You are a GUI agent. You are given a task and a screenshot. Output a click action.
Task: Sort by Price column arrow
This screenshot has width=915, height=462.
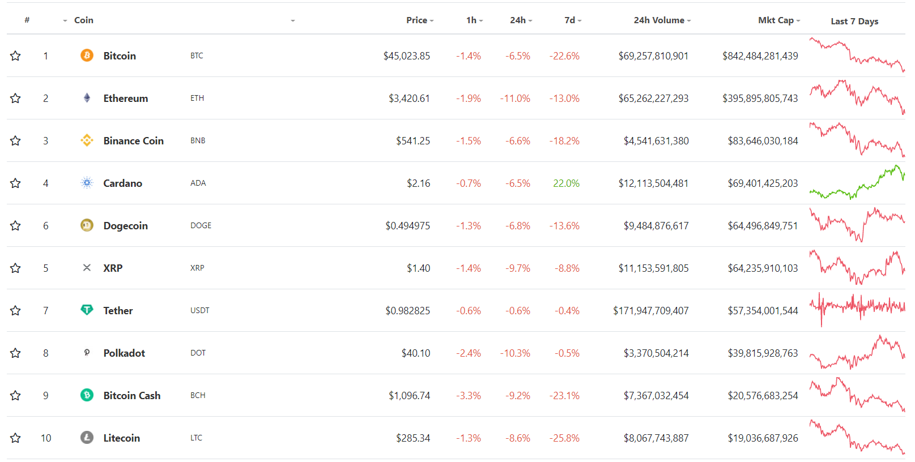coord(432,20)
